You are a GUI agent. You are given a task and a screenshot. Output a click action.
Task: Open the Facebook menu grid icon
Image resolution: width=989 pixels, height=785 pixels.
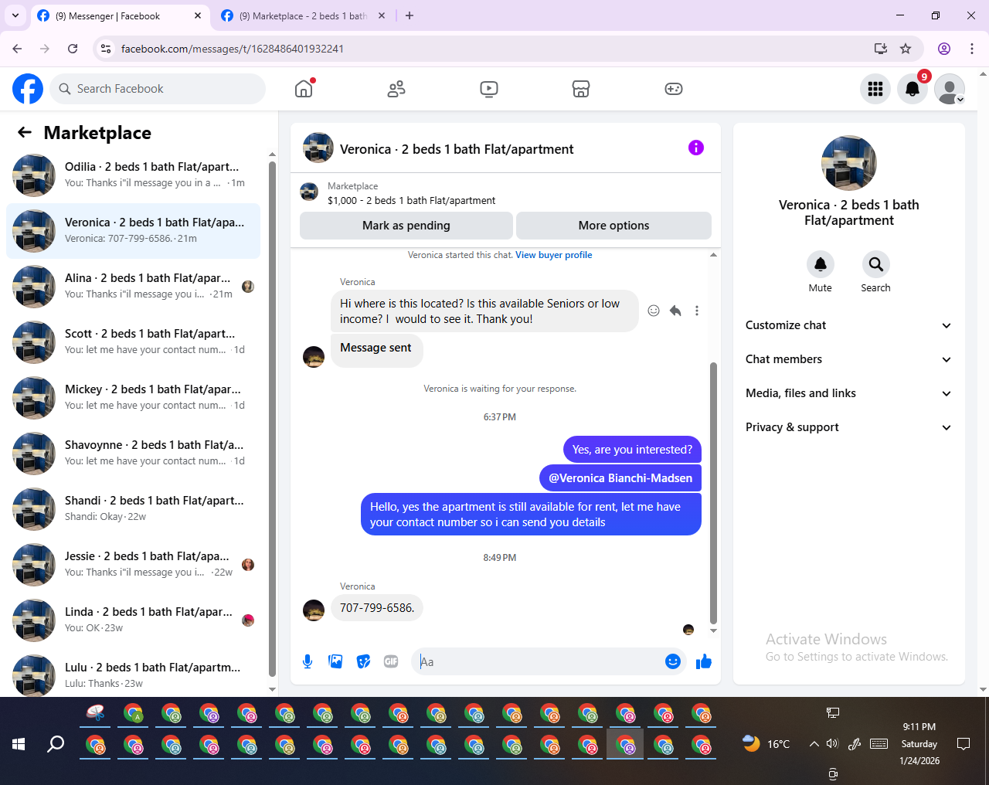point(875,89)
